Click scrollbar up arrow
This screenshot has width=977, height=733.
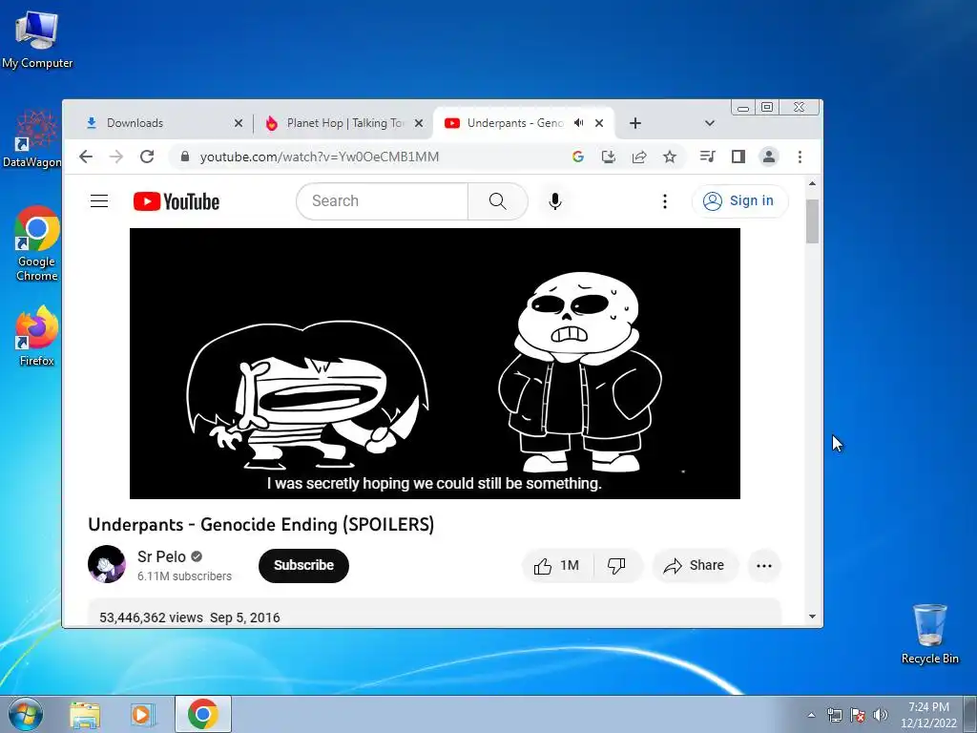[x=812, y=183]
